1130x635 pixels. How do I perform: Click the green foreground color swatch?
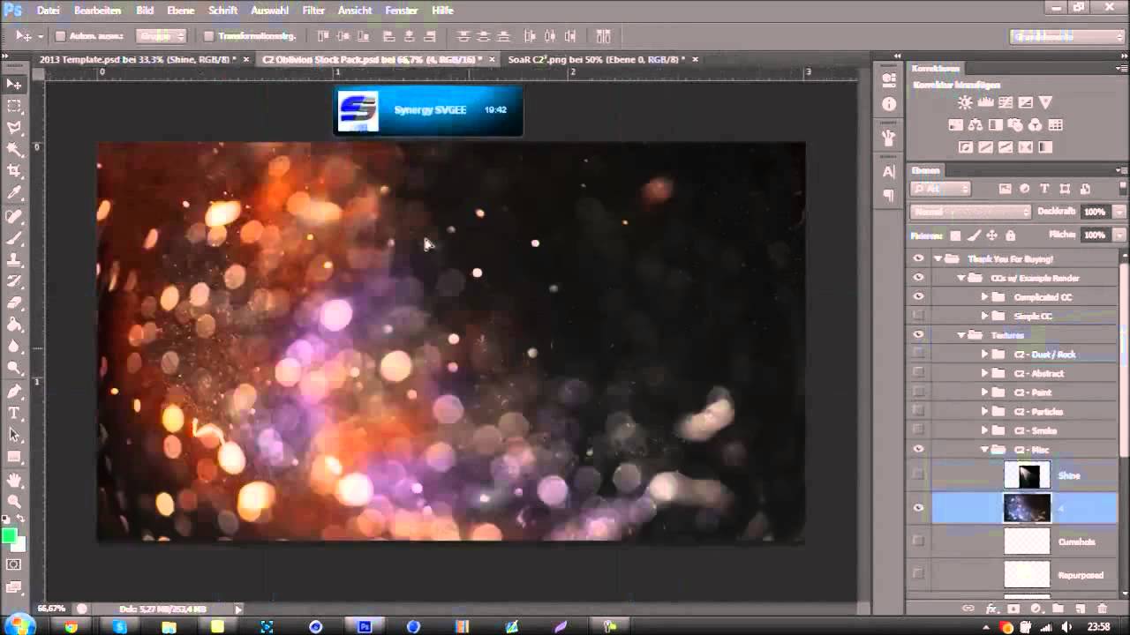(x=9, y=536)
